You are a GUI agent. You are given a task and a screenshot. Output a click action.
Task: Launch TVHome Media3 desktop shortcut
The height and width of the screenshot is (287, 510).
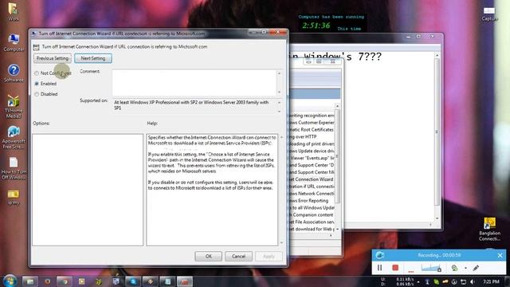point(14,106)
